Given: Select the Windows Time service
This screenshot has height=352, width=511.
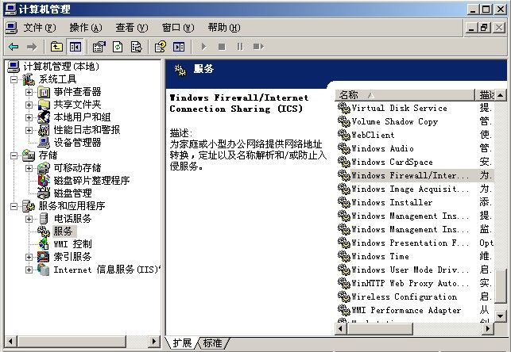Looking at the screenshot, I should click(x=380, y=256).
